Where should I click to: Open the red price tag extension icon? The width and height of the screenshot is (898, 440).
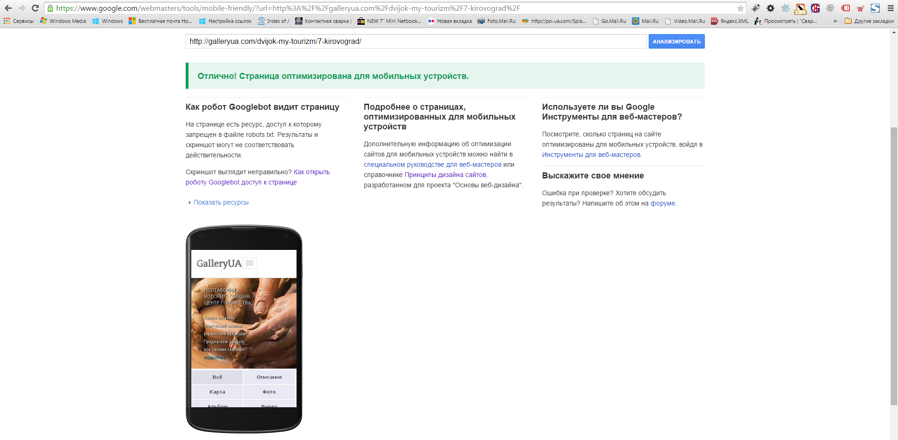click(845, 8)
